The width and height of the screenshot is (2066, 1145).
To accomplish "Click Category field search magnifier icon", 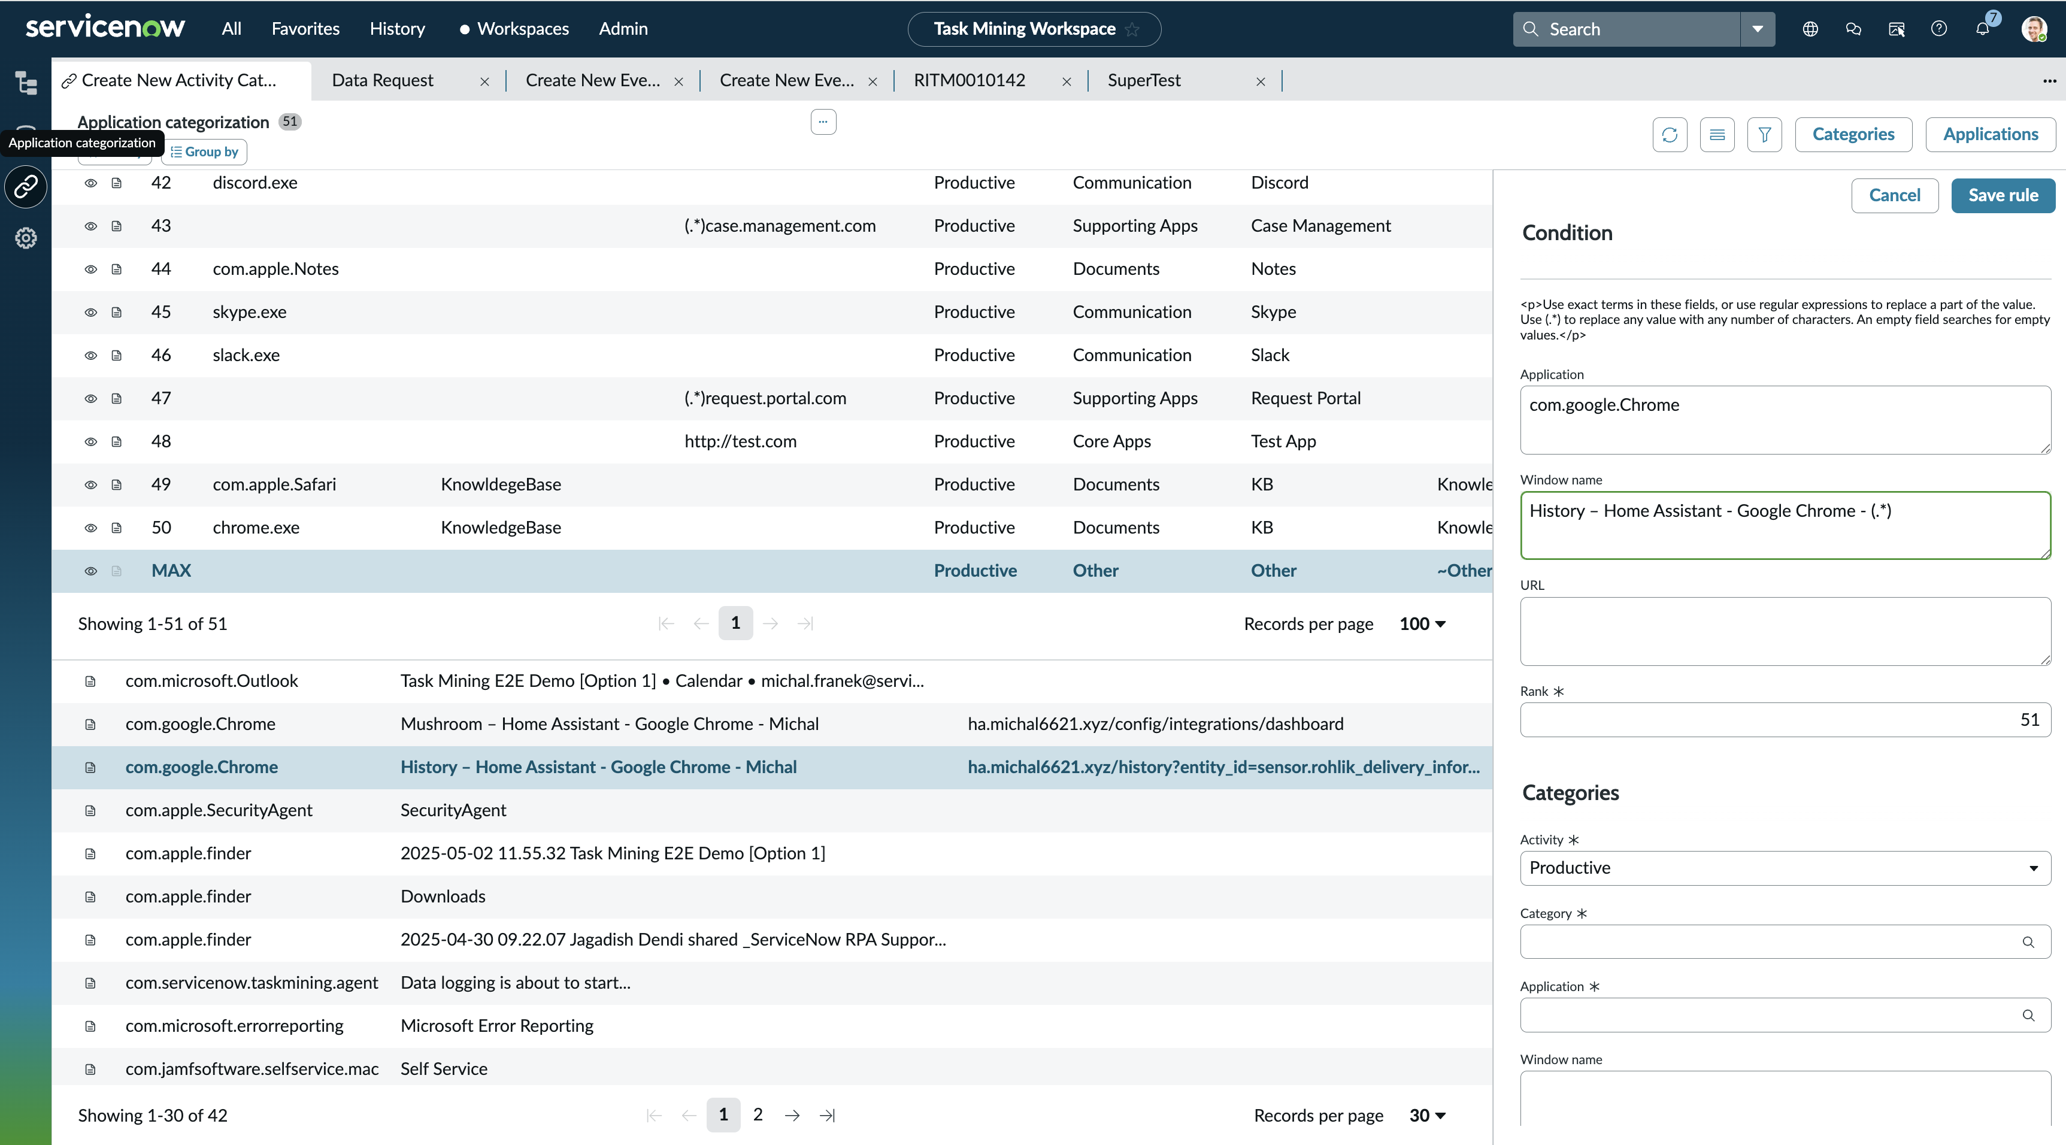I will click(2028, 942).
